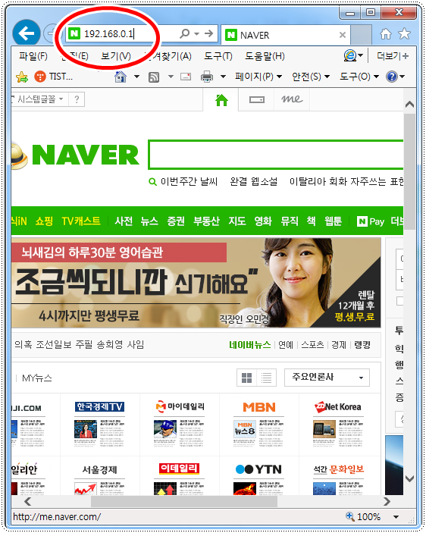426x533 pixels.
Task: Click the TV캐스트 link
Action: click(x=81, y=221)
